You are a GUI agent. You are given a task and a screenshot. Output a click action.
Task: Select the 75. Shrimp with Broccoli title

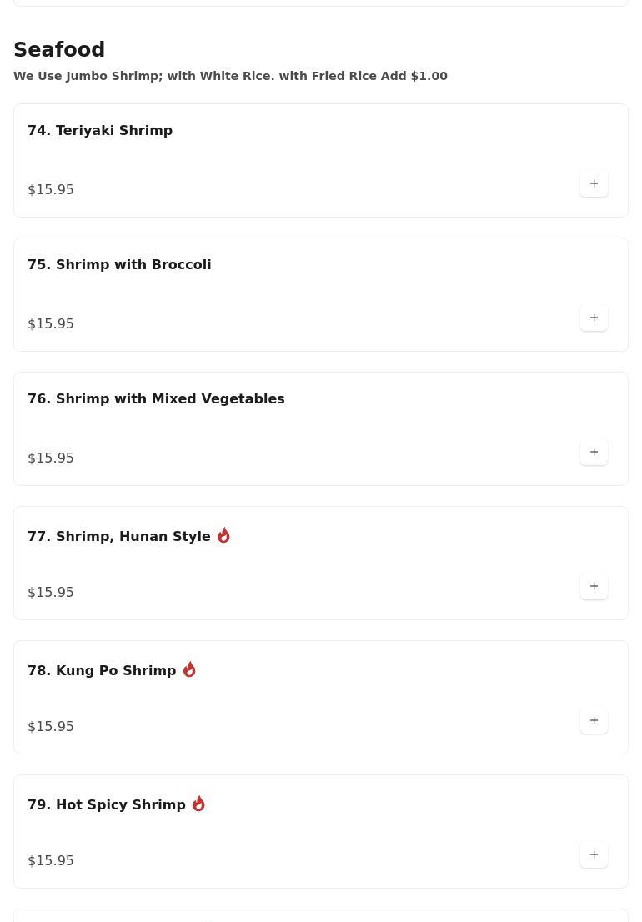(119, 265)
